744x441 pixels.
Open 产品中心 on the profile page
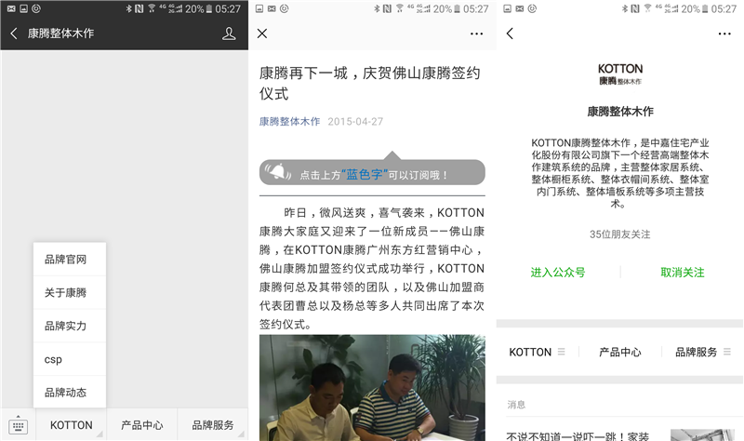[x=619, y=352]
